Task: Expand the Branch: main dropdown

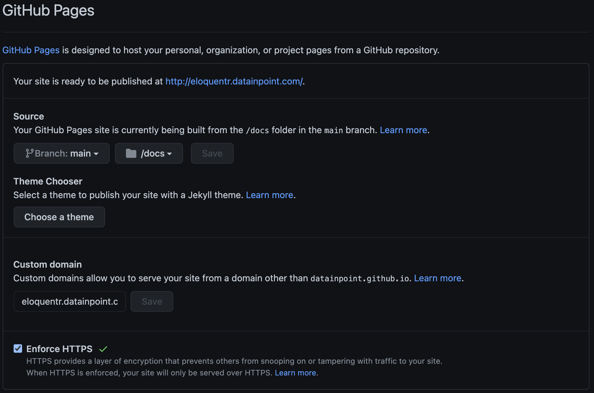Action: (x=62, y=153)
